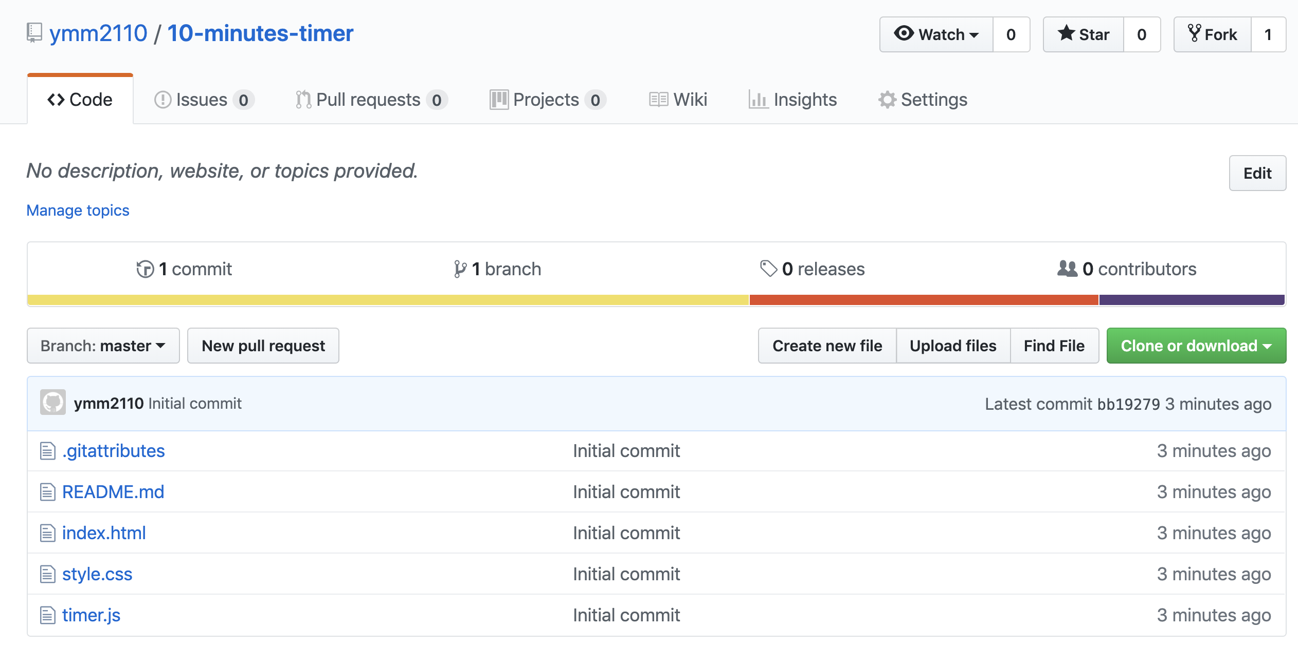Click the ymm2110 avatar thumbnail in commit row
Screen dimensions: 1298x646
coord(53,403)
